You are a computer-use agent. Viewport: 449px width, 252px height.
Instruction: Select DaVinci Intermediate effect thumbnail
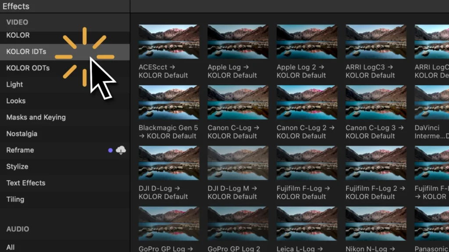click(432, 102)
